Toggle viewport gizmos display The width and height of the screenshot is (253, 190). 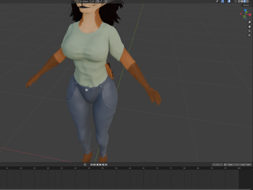(x=222, y=1)
